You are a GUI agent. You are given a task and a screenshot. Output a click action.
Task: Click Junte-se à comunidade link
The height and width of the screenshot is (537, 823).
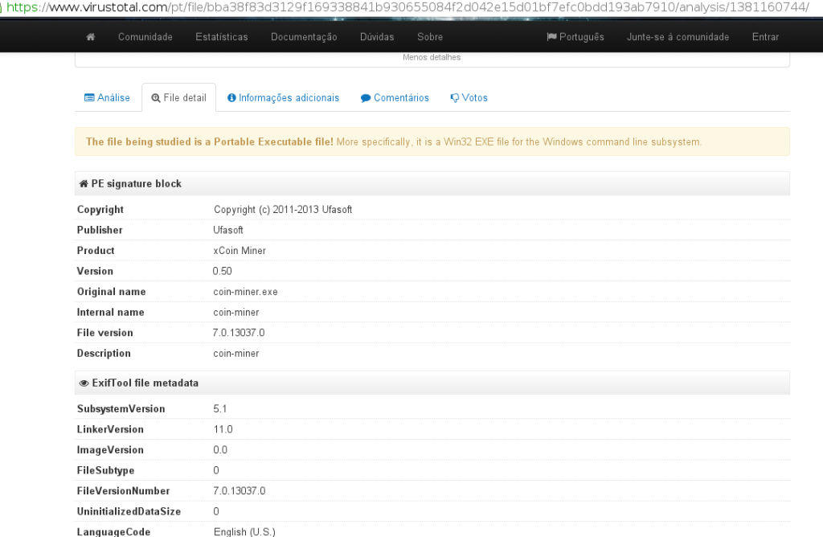(678, 37)
